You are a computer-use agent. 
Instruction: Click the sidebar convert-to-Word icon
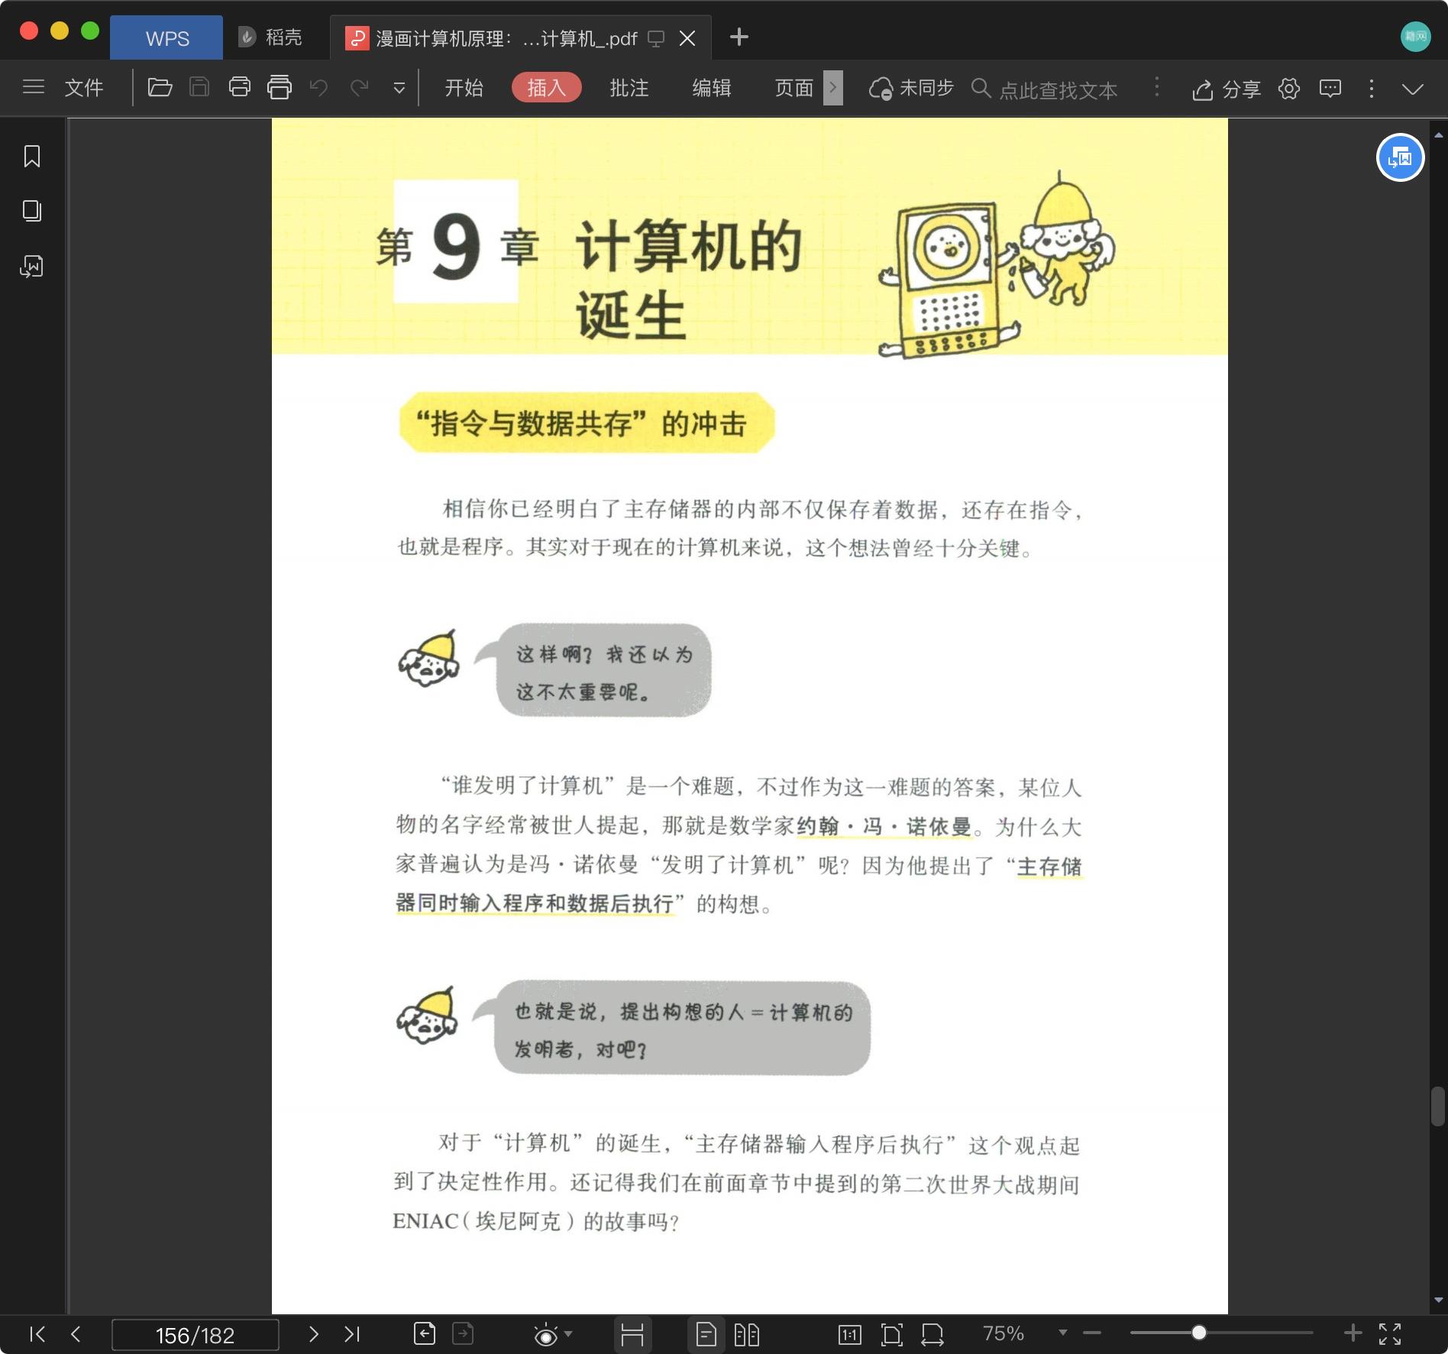point(32,266)
